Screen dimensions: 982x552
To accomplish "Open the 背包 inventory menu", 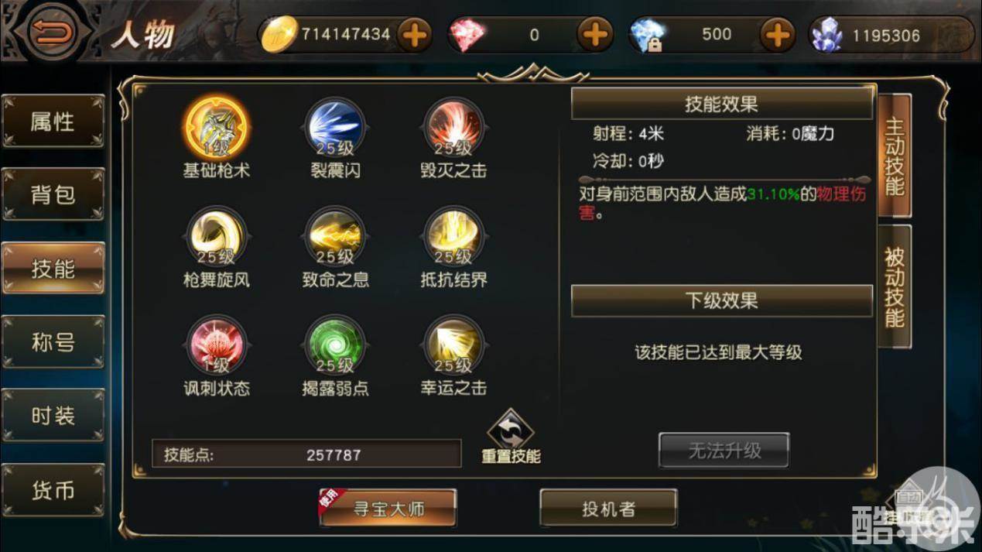I will point(53,194).
